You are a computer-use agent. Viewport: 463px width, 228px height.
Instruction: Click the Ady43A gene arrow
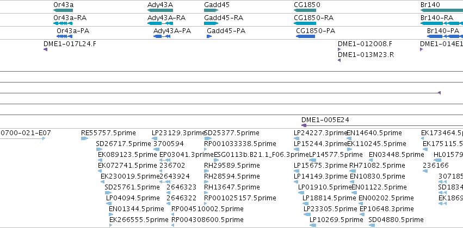160,10
